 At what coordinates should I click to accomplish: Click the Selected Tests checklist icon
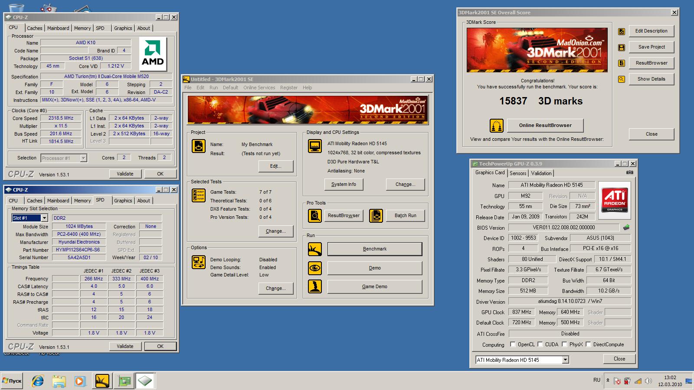point(199,195)
